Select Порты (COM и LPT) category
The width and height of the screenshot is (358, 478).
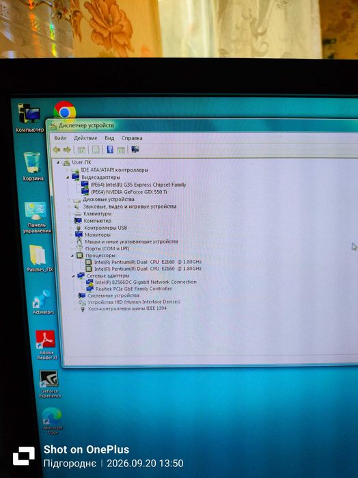[107, 248]
